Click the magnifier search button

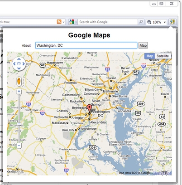tap(141, 22)
